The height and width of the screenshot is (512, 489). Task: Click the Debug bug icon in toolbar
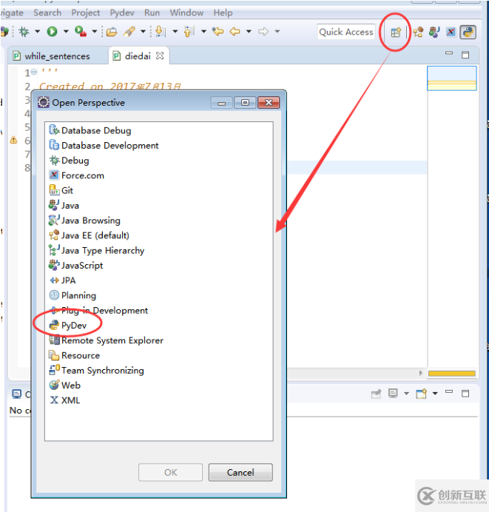coord(24,32)
